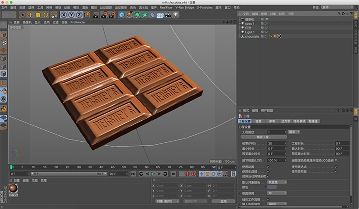Open the view clipping dropdown 中
Screen dimensions: 359x209
(277, 193)
